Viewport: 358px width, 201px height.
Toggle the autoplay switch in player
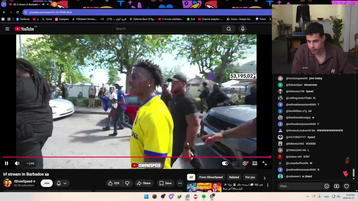pos(225,163)
